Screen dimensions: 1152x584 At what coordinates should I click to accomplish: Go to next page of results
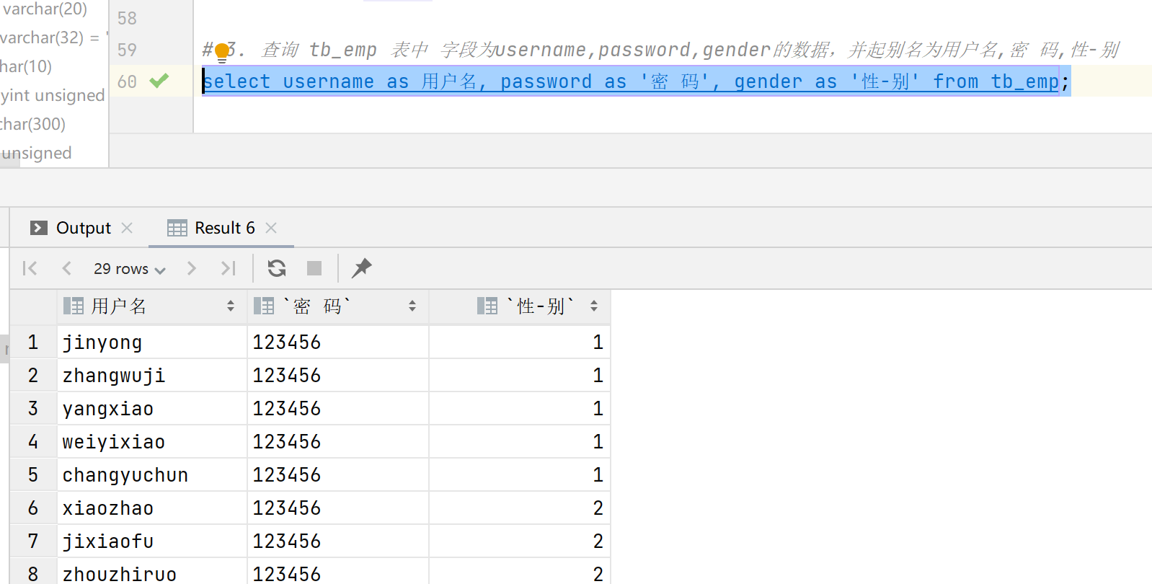click(x=191, y=268)
